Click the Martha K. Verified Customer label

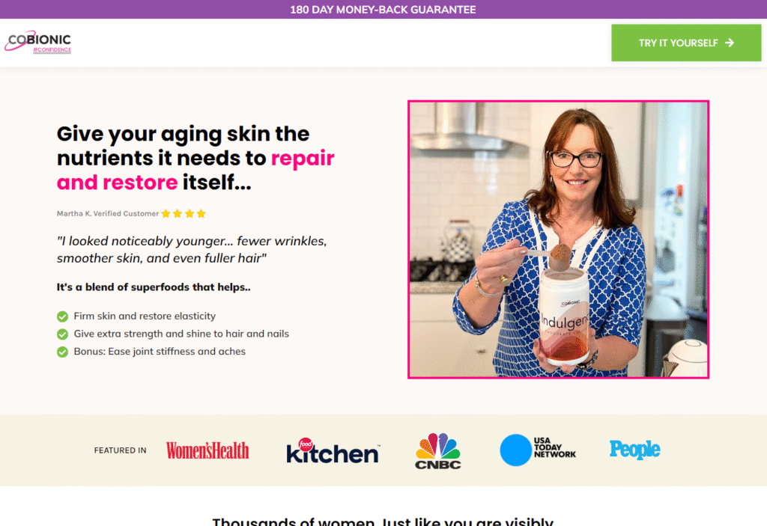(x=108, y=214)
